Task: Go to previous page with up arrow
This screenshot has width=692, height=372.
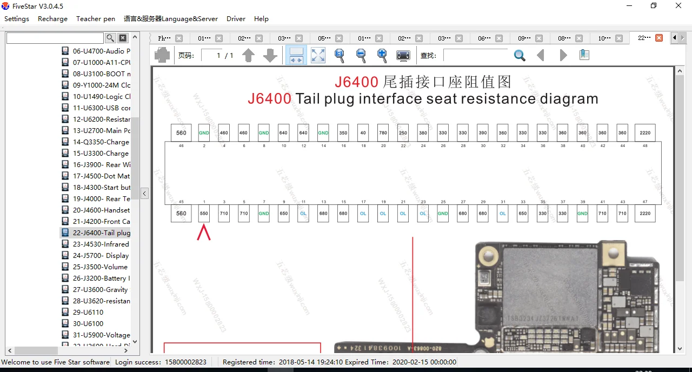Action: click(248, 55)
